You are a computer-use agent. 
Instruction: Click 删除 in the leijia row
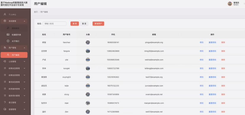point(223,86)
